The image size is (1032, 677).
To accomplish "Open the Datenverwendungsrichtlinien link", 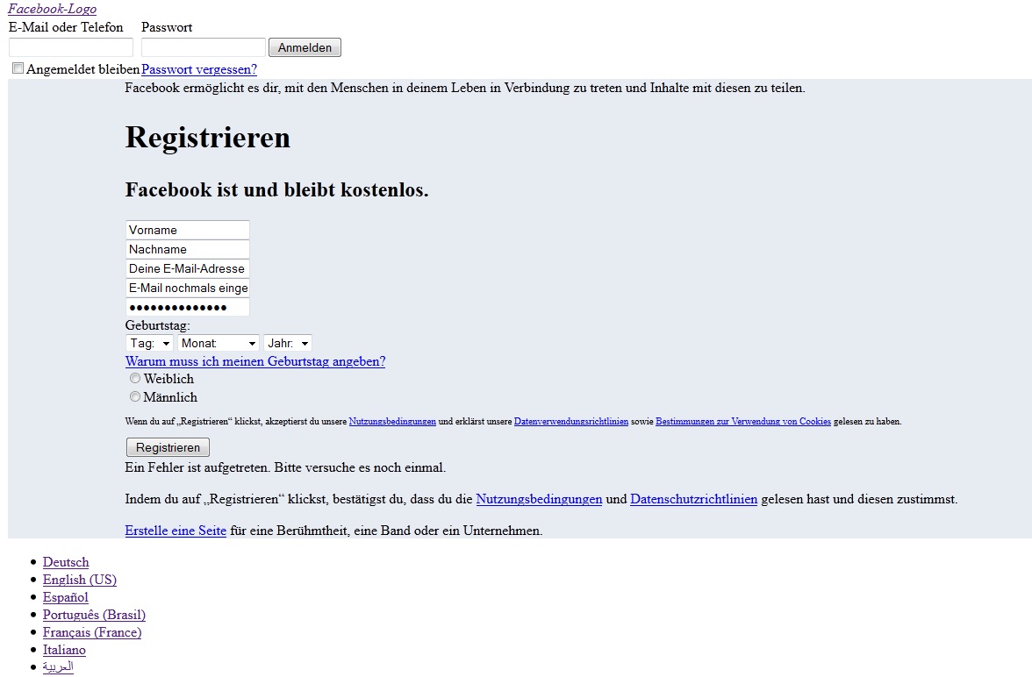I will [x=571, y=422].
